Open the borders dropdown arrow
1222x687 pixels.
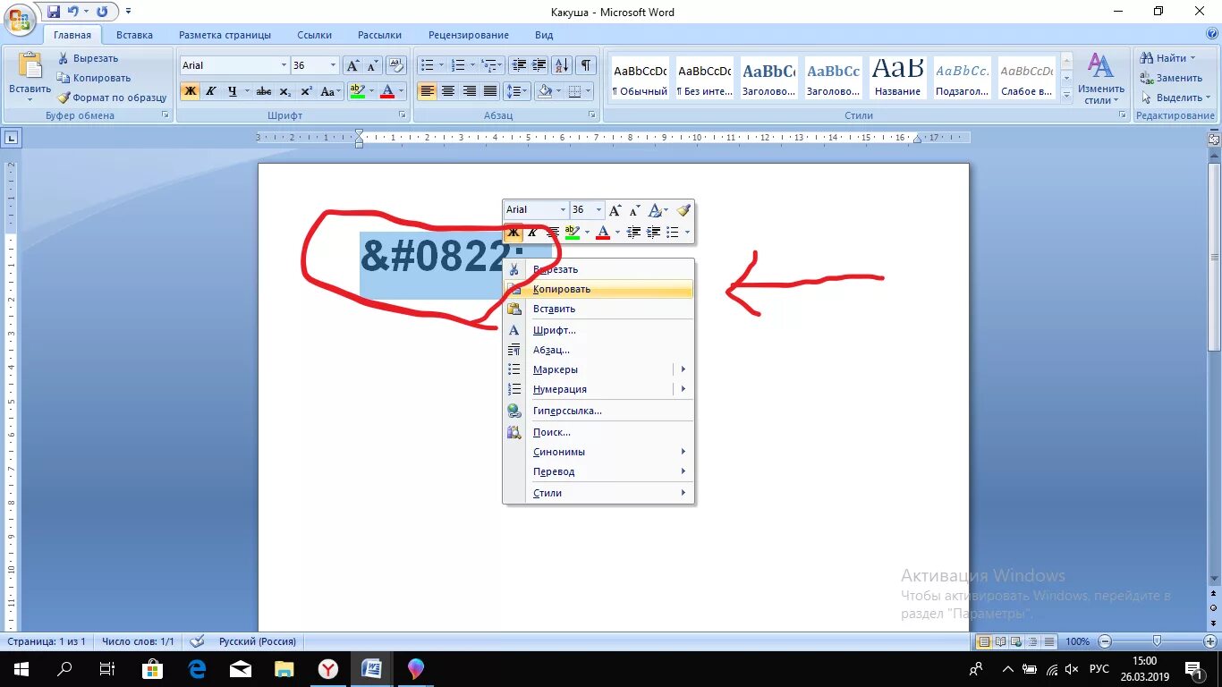[588, 91]
